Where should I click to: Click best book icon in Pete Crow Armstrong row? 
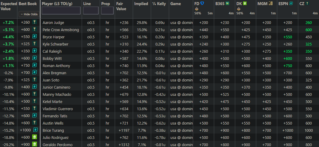click(x=35, y=30)
